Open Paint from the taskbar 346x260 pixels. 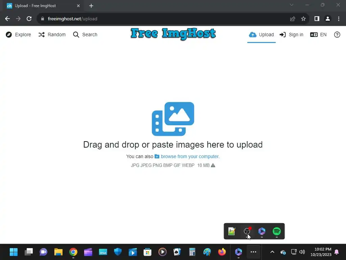(207, 252)
